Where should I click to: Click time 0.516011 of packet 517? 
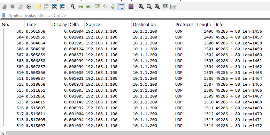pos(36,114)
